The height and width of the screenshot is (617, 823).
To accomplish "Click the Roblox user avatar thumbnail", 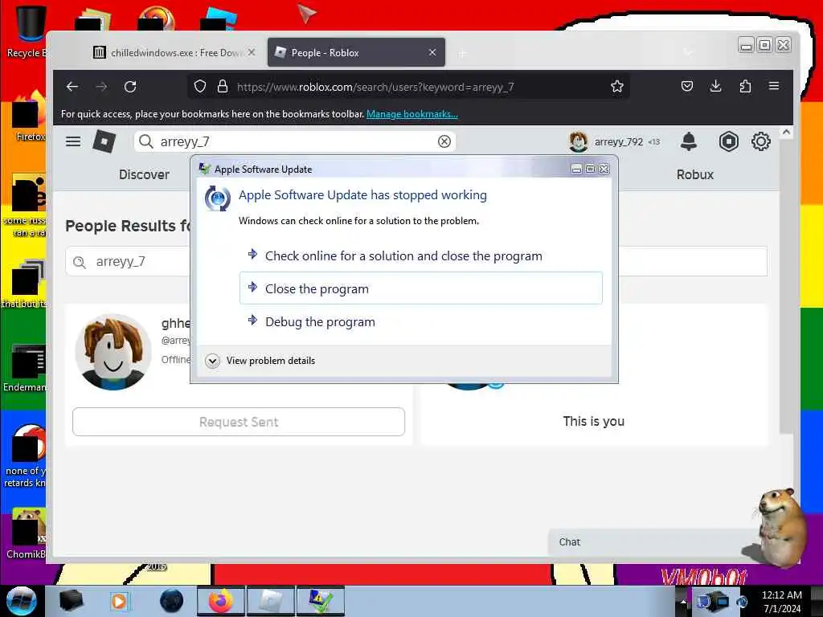I will 113,352.
